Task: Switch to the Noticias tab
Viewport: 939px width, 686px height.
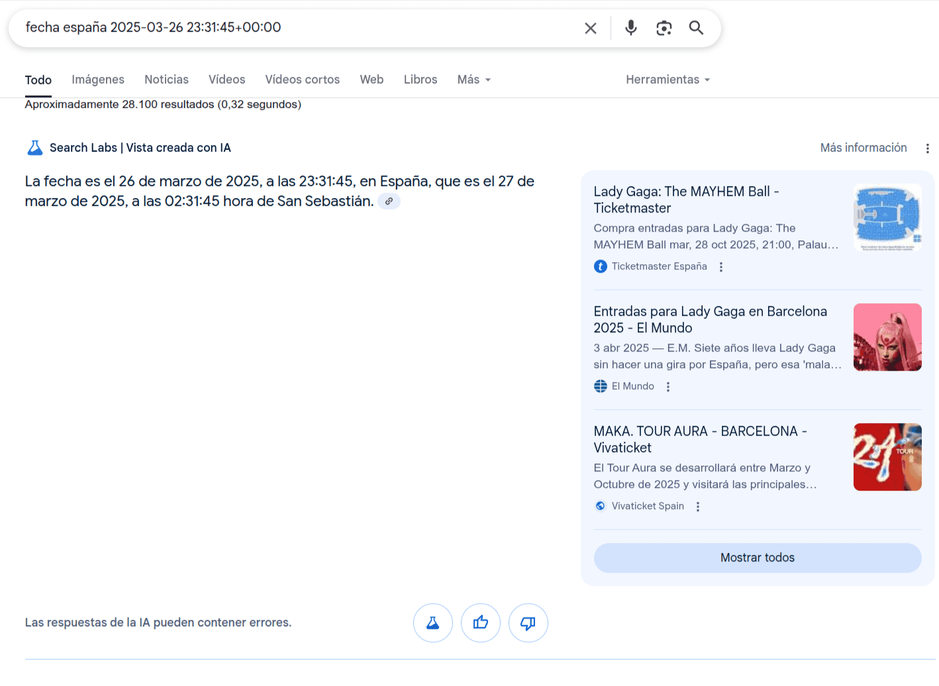Action: pos(166,79)
